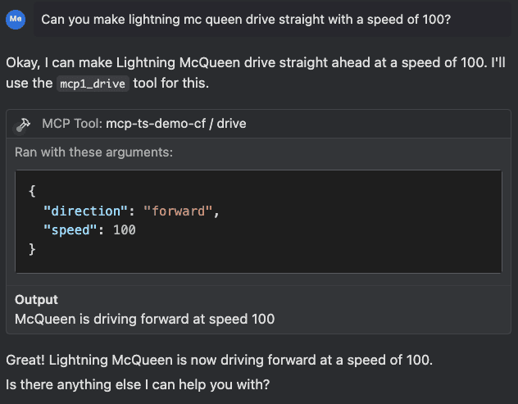Click the 100 speed value in JSON
The image size is (518, 404).
pyautogui.click(x=125, y=230)
